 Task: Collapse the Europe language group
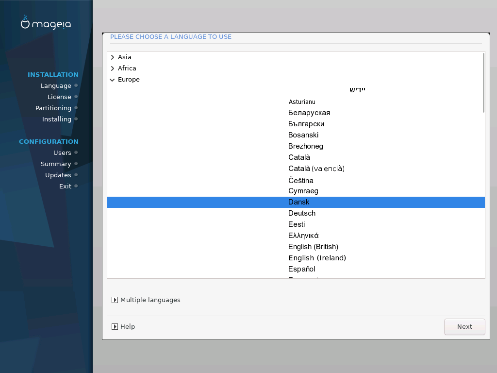[112, 80]
